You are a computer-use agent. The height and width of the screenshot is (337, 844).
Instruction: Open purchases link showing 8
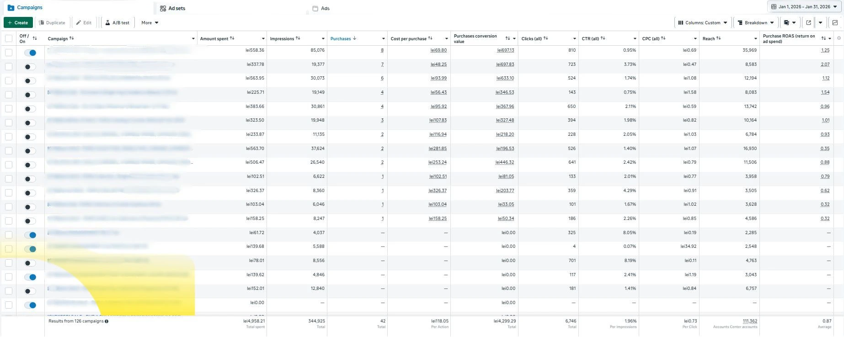click(x=382, y=50)
